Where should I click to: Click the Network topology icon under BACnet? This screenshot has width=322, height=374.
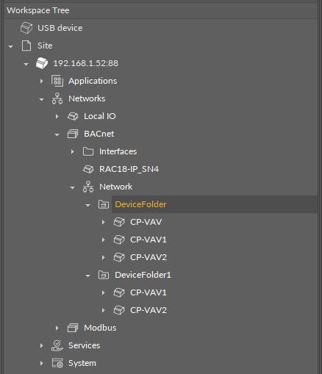[x=88, y=187]
